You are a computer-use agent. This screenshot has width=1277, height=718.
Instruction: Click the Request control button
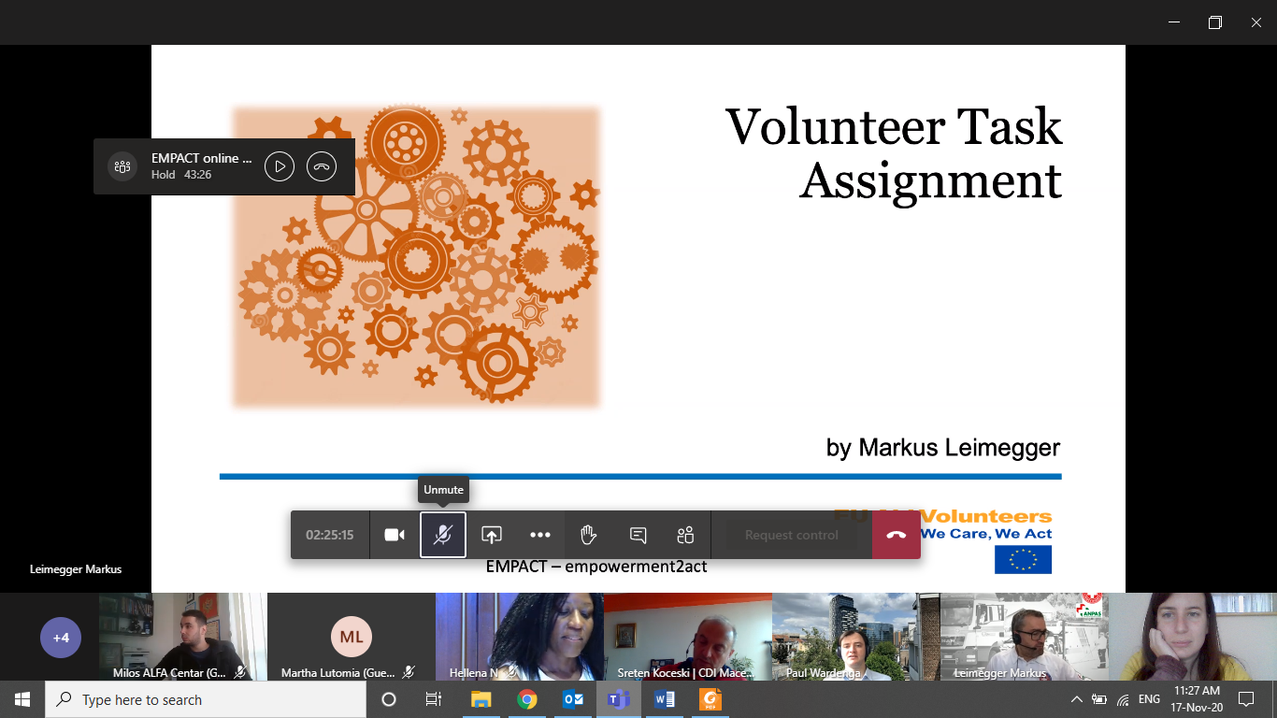pos(791,535)
